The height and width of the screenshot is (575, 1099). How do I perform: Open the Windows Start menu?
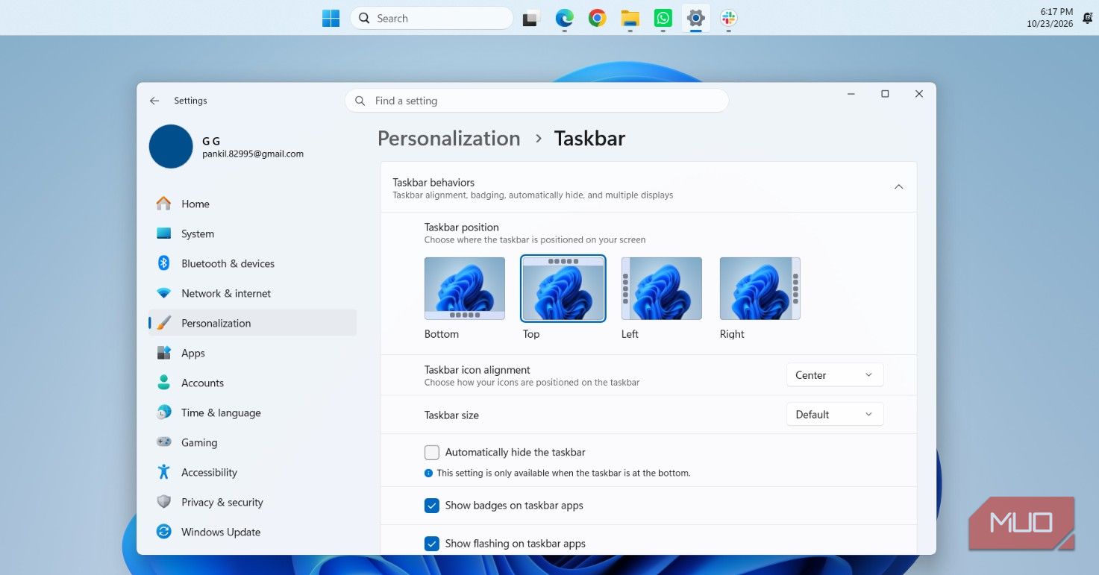(331, 18)
